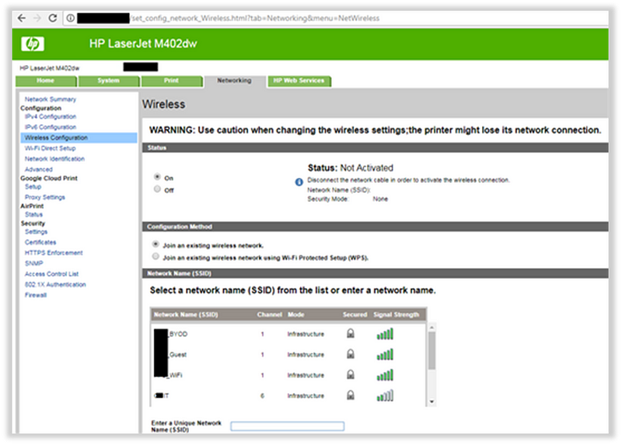Click the Network Name (SSID) column header
This screenshot has width=622, height=445.
click(x=186, y=315)
